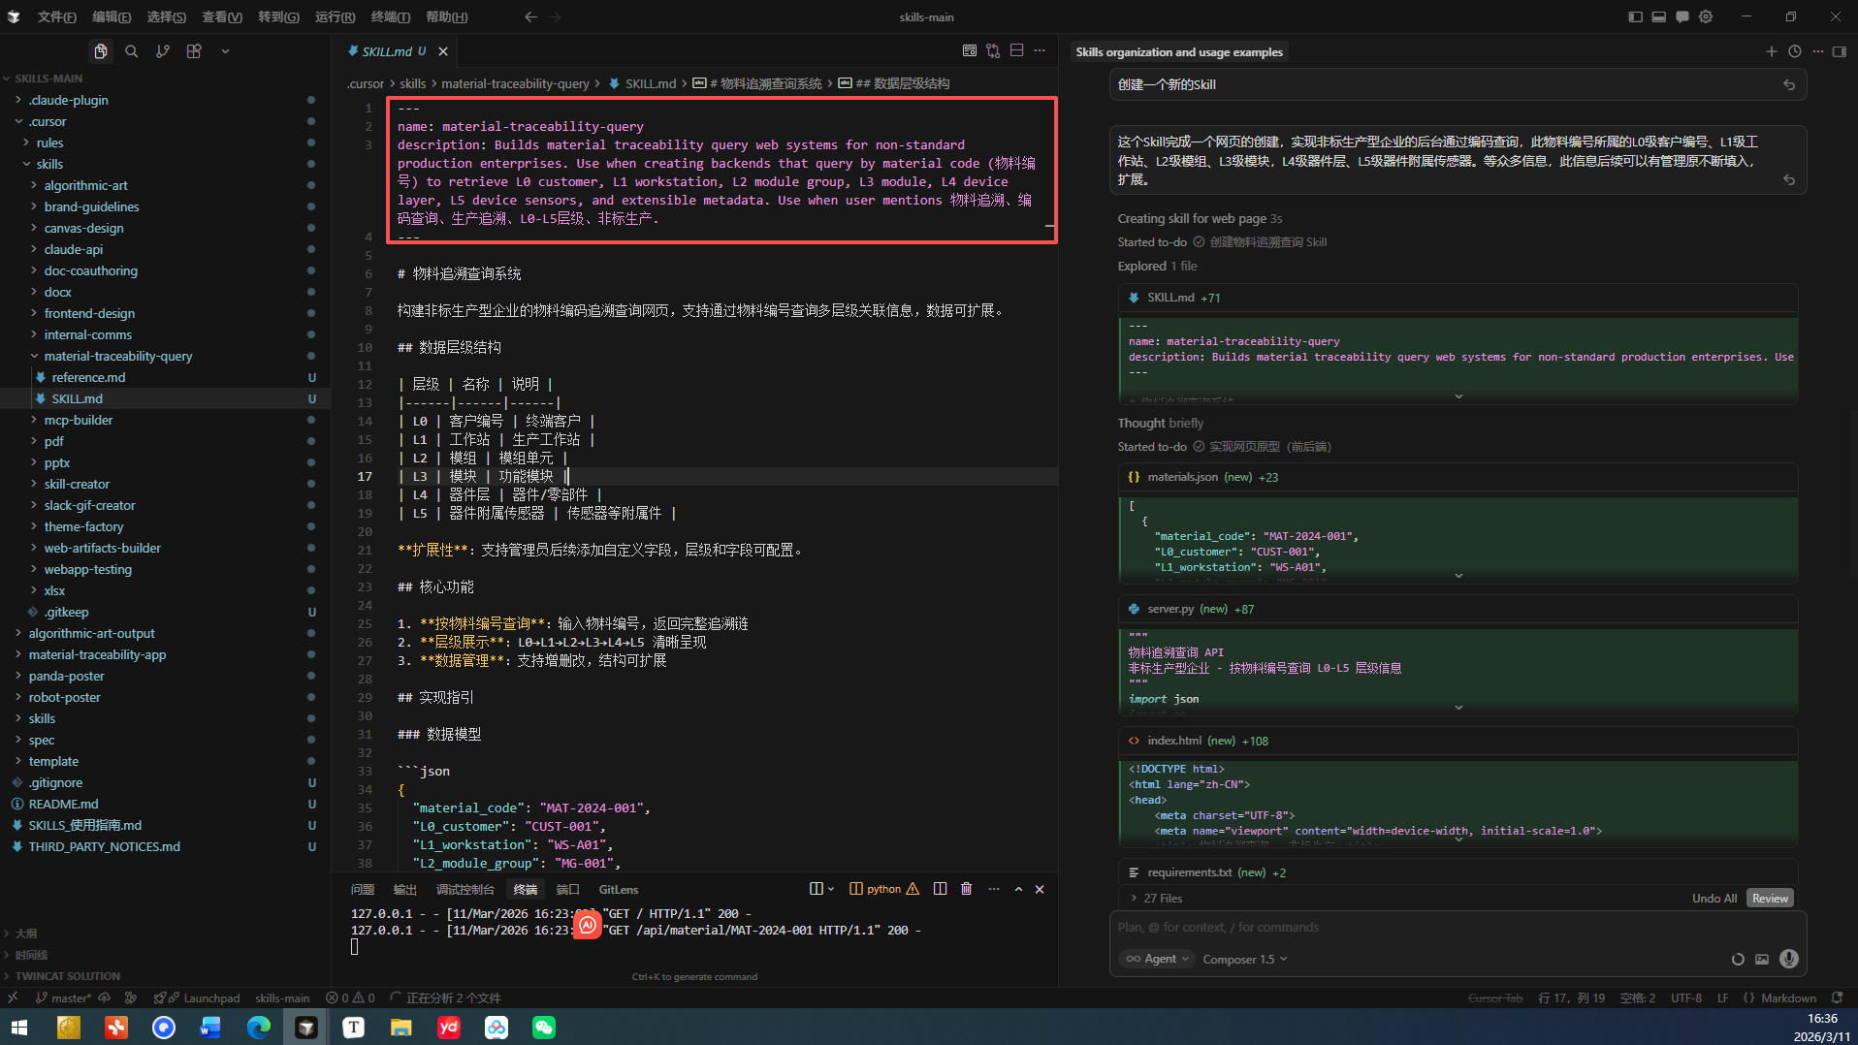Viewport: 1858px width, 1045px height.
Task: Switch to the 输出 terminal tab
Action: coord(405,889)
